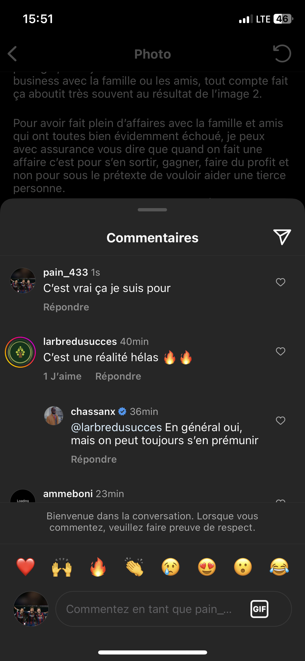View 1 J'aime likes on comment
Image resolution: width=305 pixels, height=661 pixels.
point(62,376)
